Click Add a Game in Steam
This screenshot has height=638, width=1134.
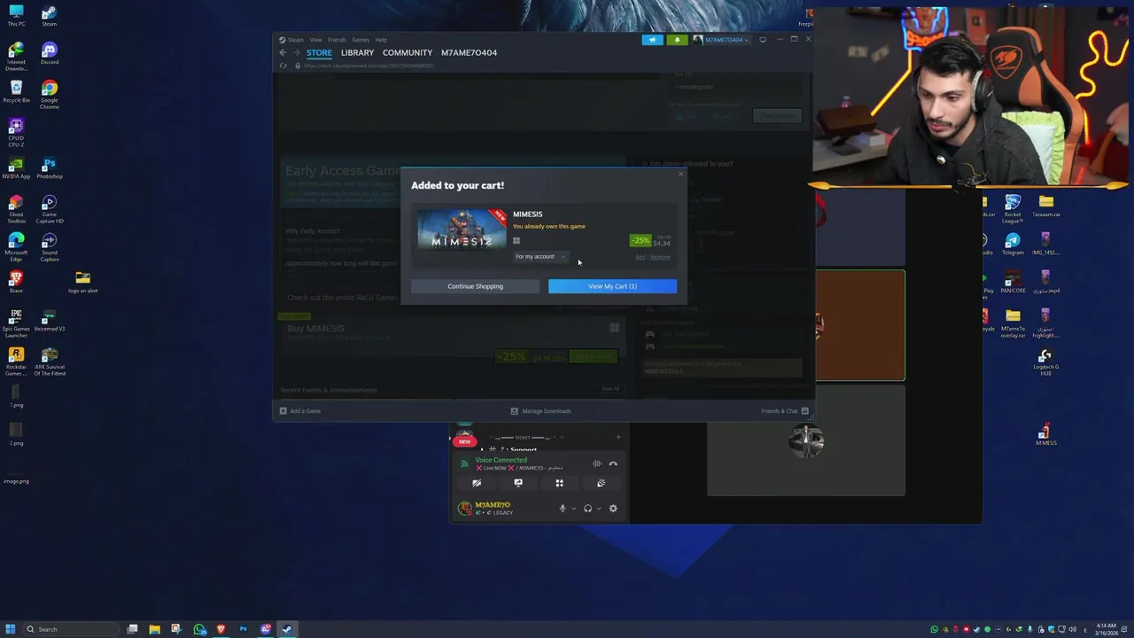coord(300,411)
